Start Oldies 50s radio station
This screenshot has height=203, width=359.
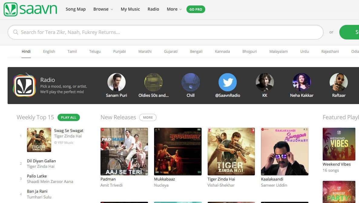point(153,82)
